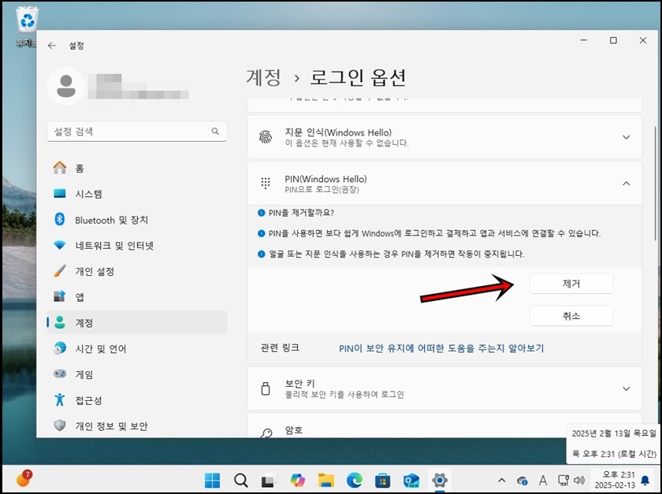Click the OneDrive cloud tray icon
This screenshot has height=494, width=662.
point(523,481)
